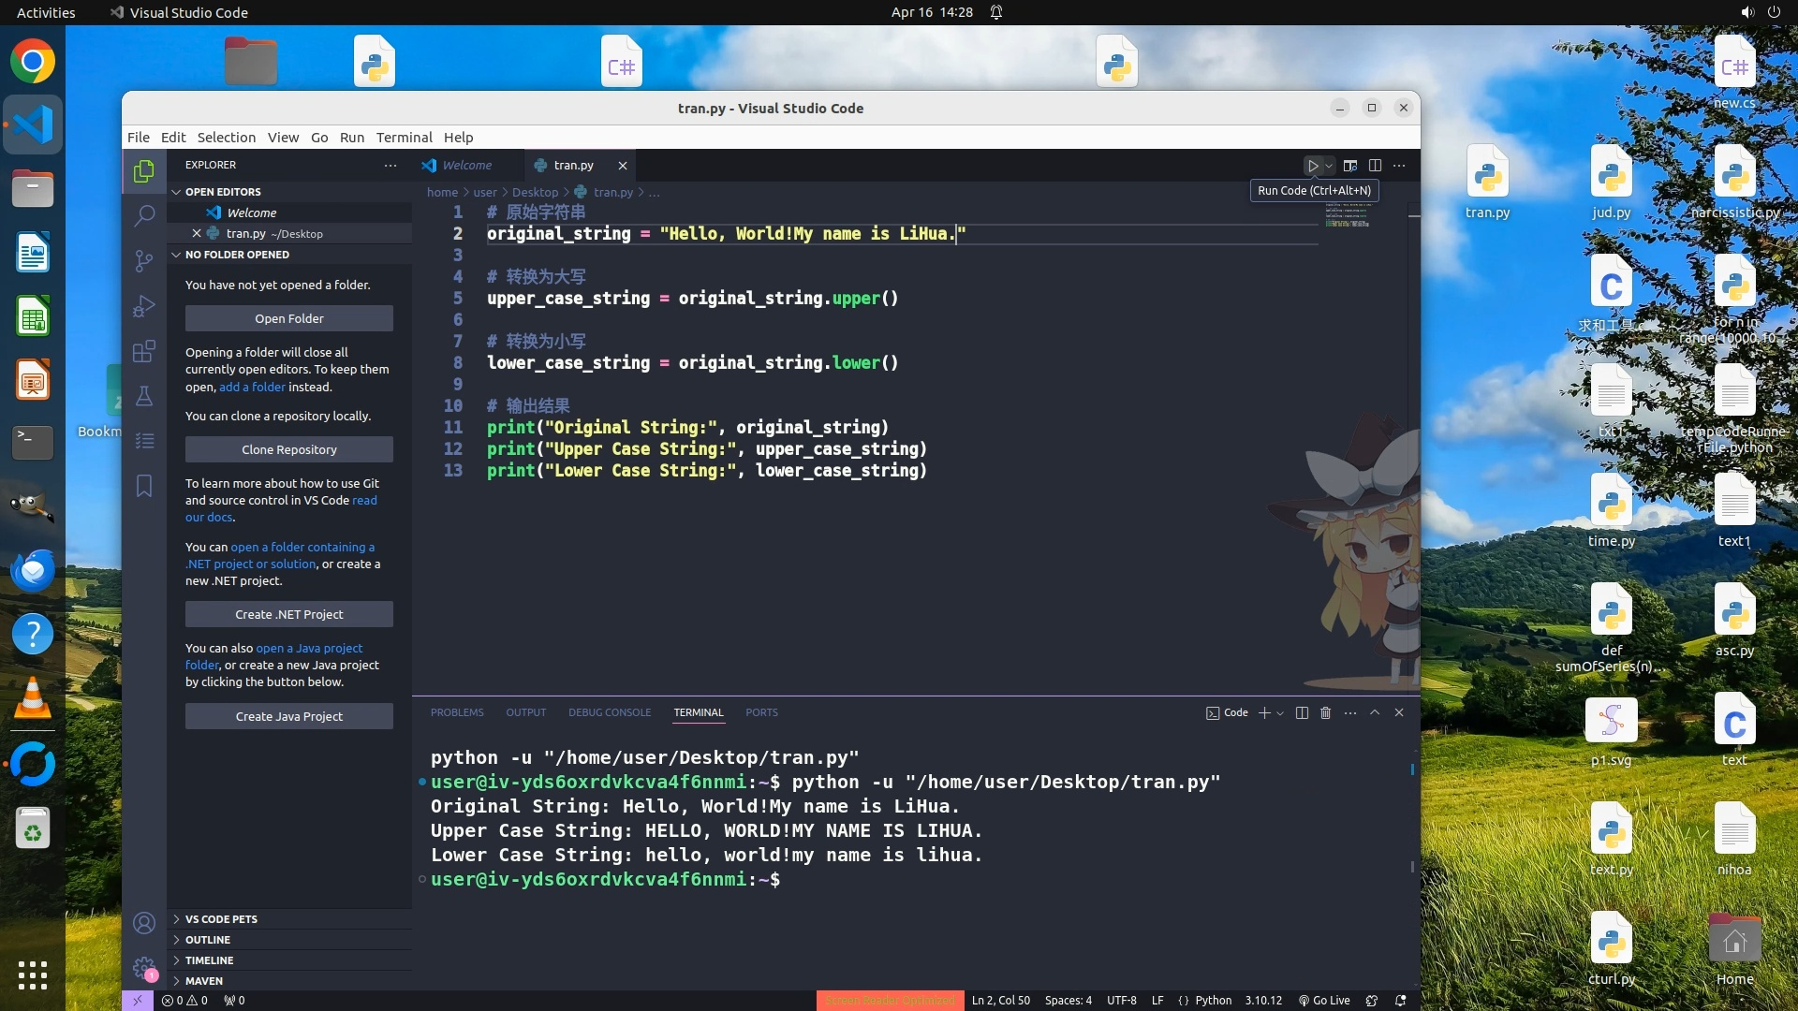The height and width of the screenshot is (1011, 1798).
Task: Split the editor to the right
Action: click(1375, 166)
